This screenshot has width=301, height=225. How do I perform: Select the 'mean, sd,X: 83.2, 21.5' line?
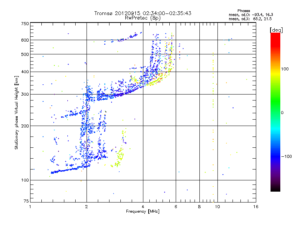[250, 19]
